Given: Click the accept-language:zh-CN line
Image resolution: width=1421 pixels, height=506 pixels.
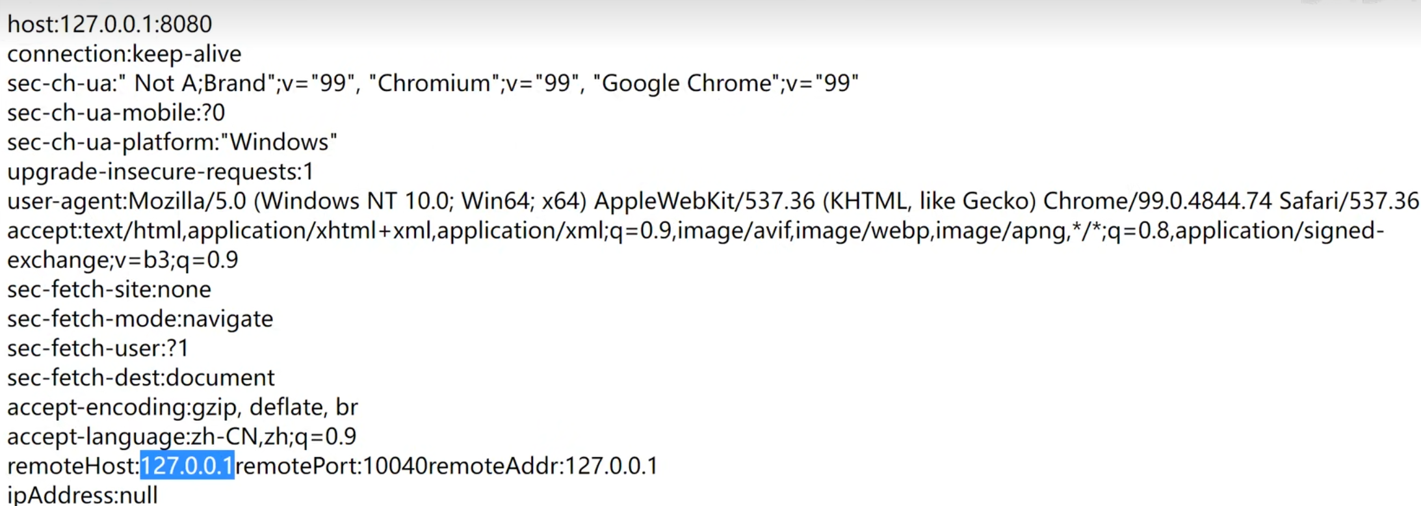Looking at the screenshot, I should (x=181, y=436).
